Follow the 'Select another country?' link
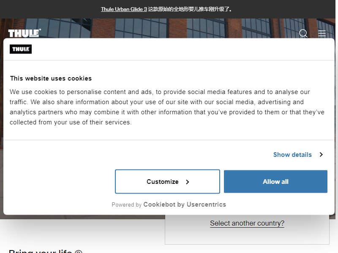 247,223
